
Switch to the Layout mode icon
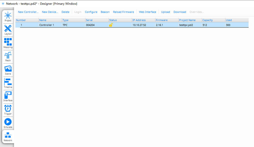click(8, 29)
